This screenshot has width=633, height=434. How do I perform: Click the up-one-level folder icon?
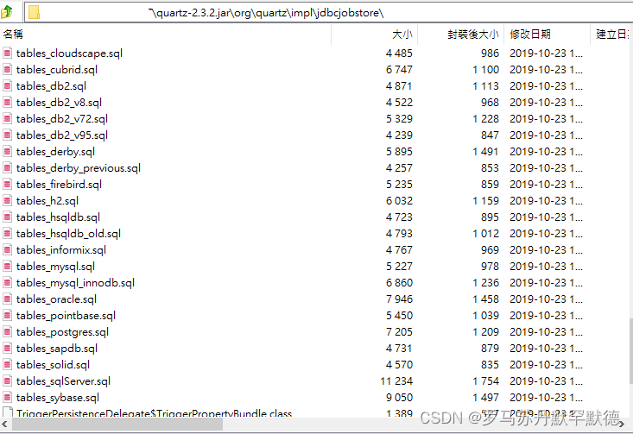(7, 12)
